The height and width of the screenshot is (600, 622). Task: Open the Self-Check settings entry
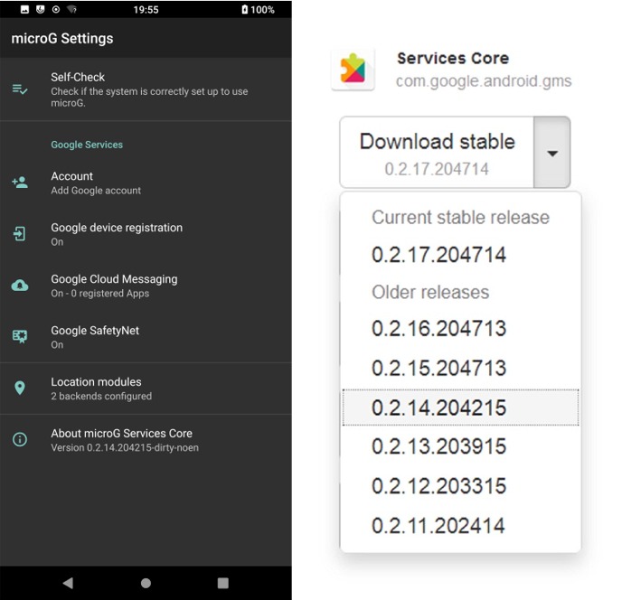click(x=146, y=89)
